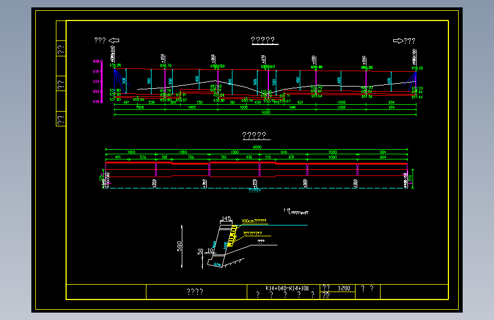
Task: Select the magenta 650 scale label at the bottom
Action: [96, 102]
